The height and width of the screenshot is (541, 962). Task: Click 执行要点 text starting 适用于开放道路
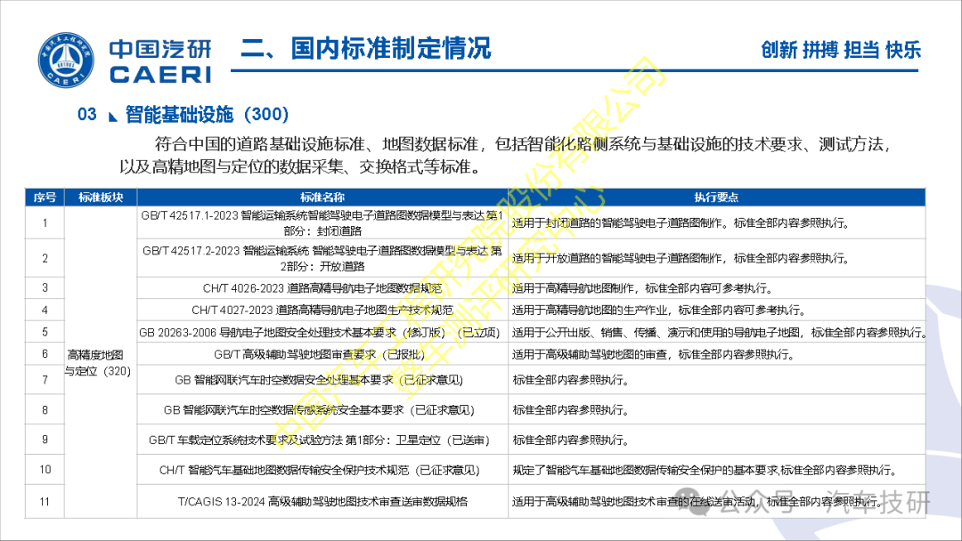pyautogui.click(x=681, y=259)
